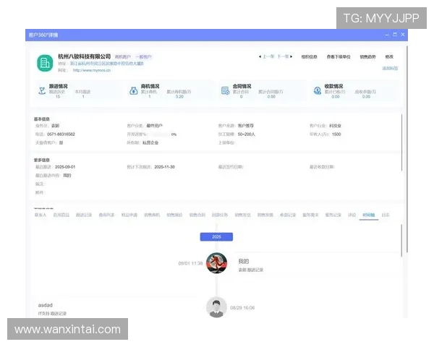Open the 日志 log tab
Image resolution: width=434 pixels, height=347 pixels.
pyautogui.click(x=386, y=215)
